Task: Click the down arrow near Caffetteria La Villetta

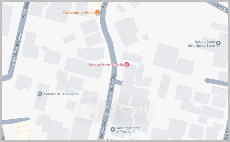Action: (x=103, y=19)
